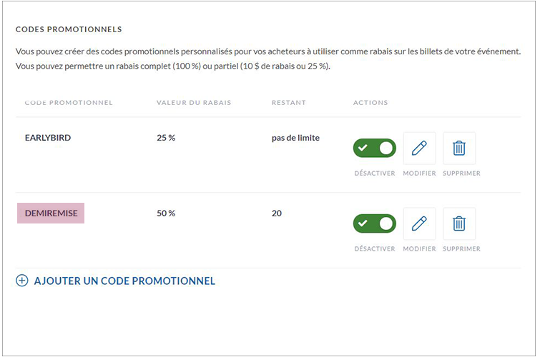
Task: Click the Restant column header
Action: pyautogui.click(x=288, y=103)
